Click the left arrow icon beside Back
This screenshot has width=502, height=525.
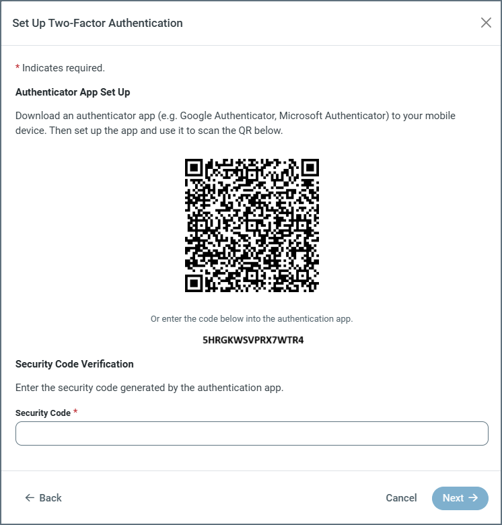[x=30, y=498]
